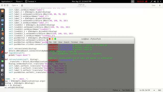Open the black and white ball dock icon
163x92 pixels.
(x=2, y=38)
